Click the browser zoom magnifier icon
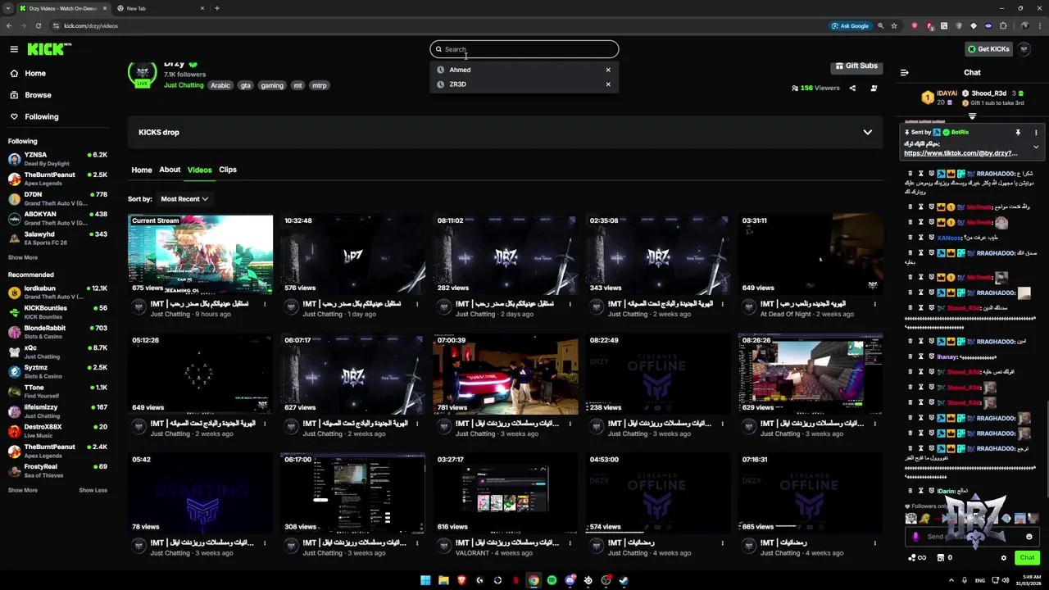The height and width of the screenshot is (590, 1049). point(881,25)
